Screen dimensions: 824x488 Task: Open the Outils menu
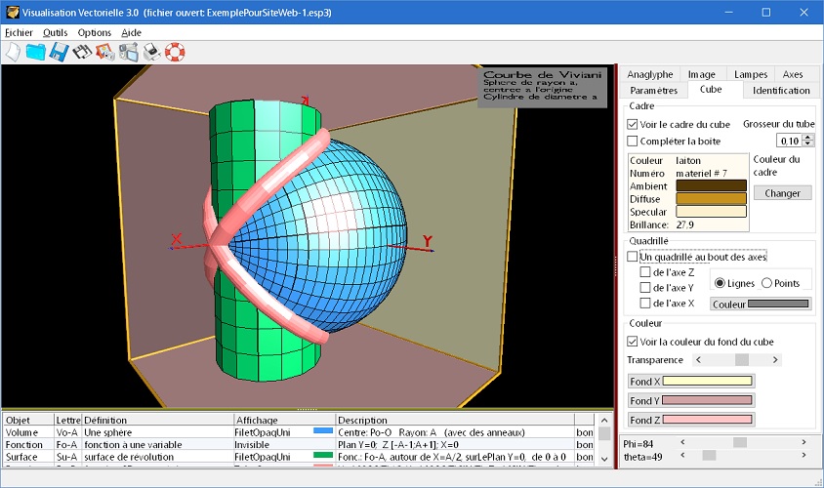(x=56, y=32)
